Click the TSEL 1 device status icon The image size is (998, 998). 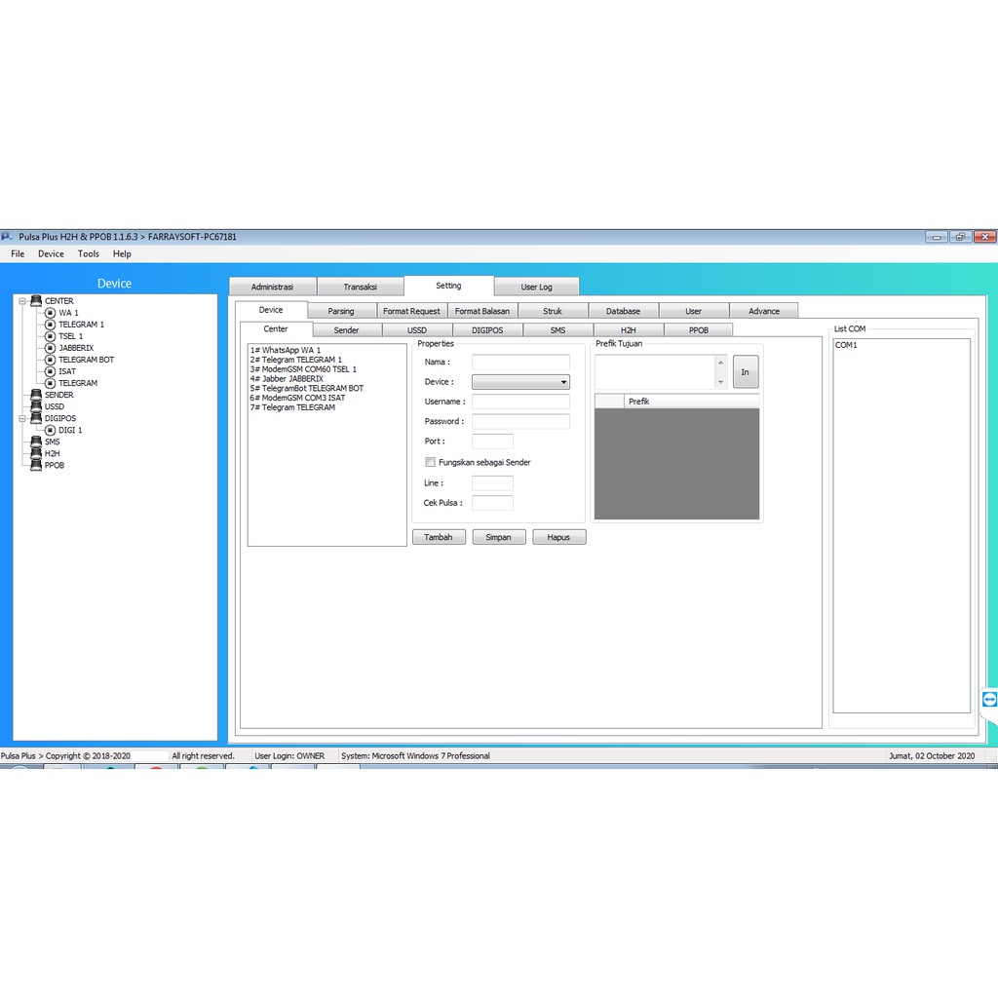pyautogui.click(x=51, y=336)
